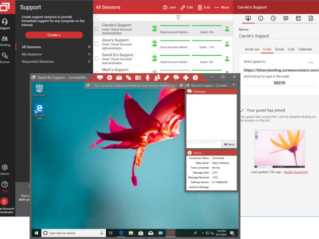Open the Select Monitors icon in session toolbar
Screen dimensions: 319x239
click(100, 78)
